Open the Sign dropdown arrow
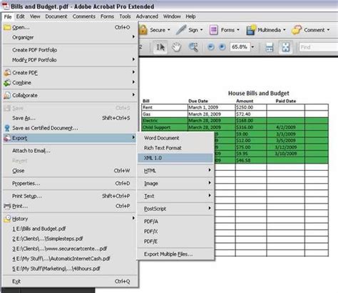Image resolution: width=338 pixels, height=293 pixels. pos(202,30)
